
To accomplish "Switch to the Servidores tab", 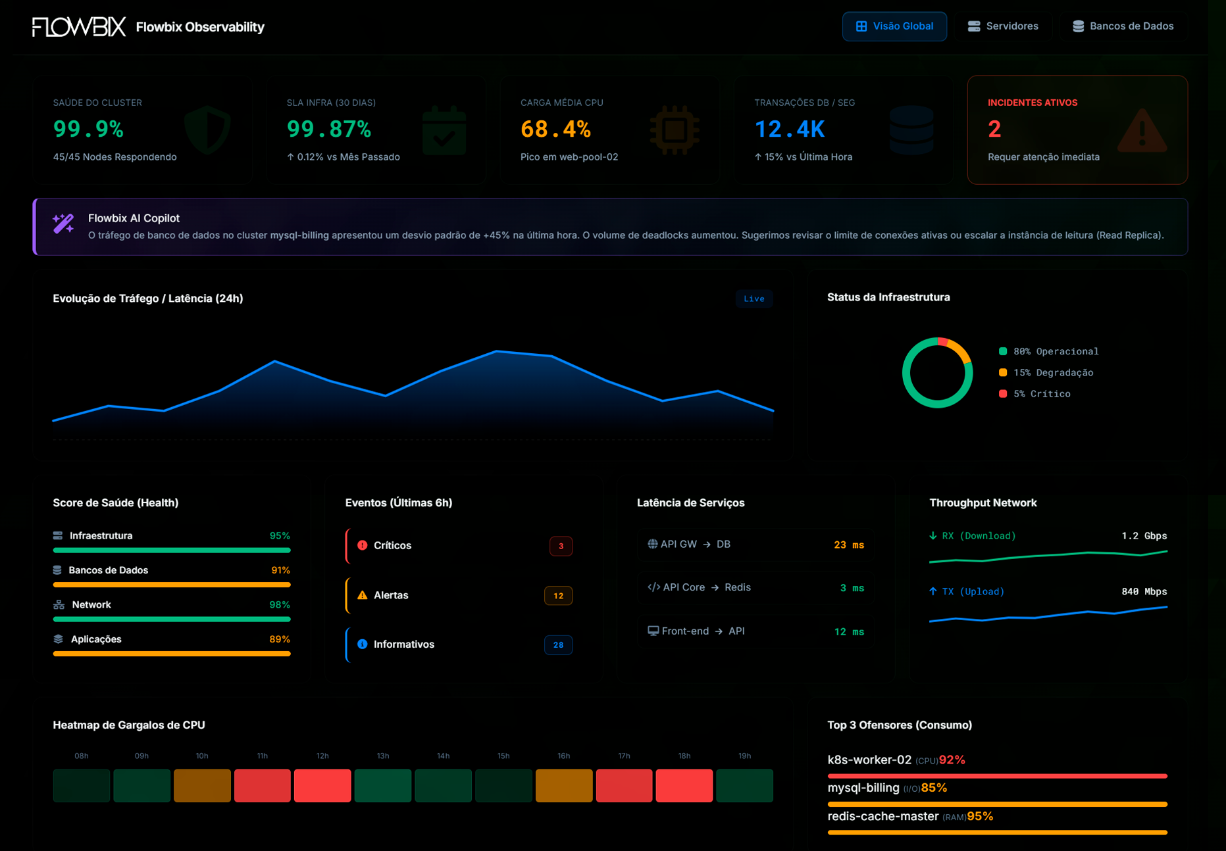I will (1003, 26).
